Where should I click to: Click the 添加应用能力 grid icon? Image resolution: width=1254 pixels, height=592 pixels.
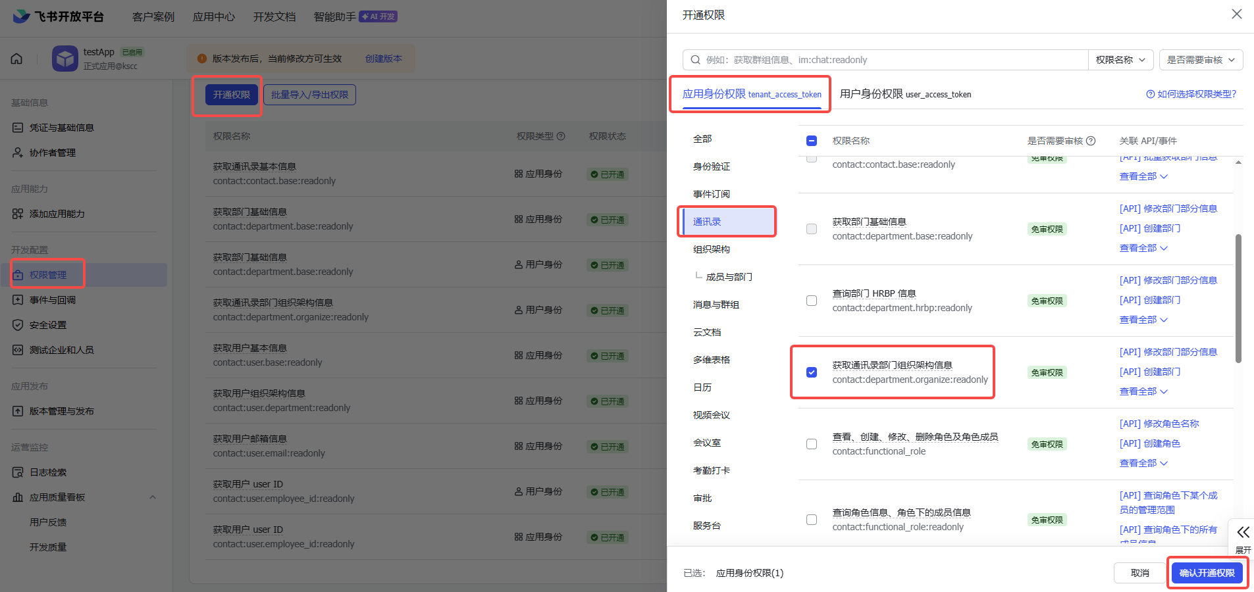(x=18, y=214)
